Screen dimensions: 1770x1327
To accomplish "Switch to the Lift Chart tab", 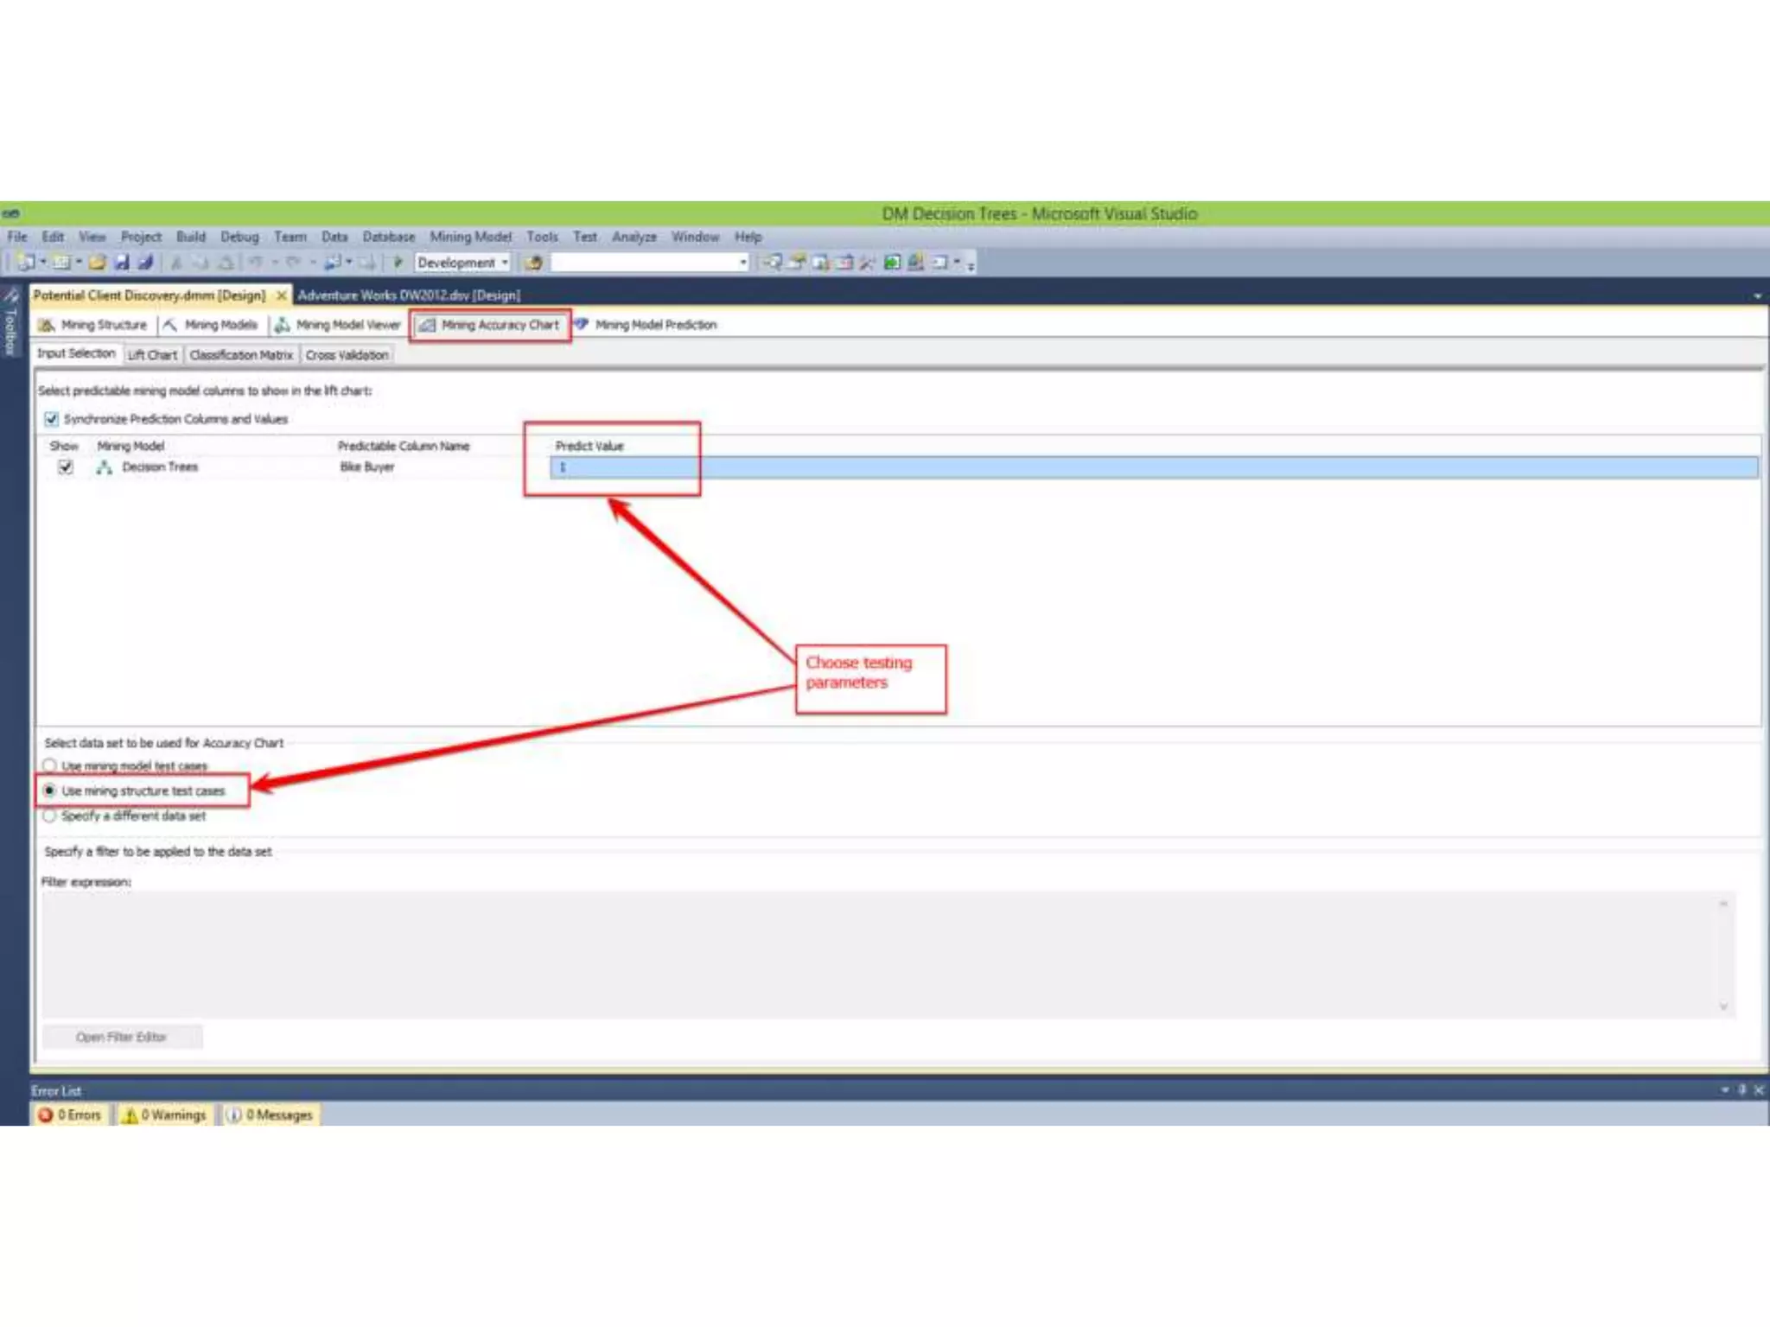I will 152,355.
